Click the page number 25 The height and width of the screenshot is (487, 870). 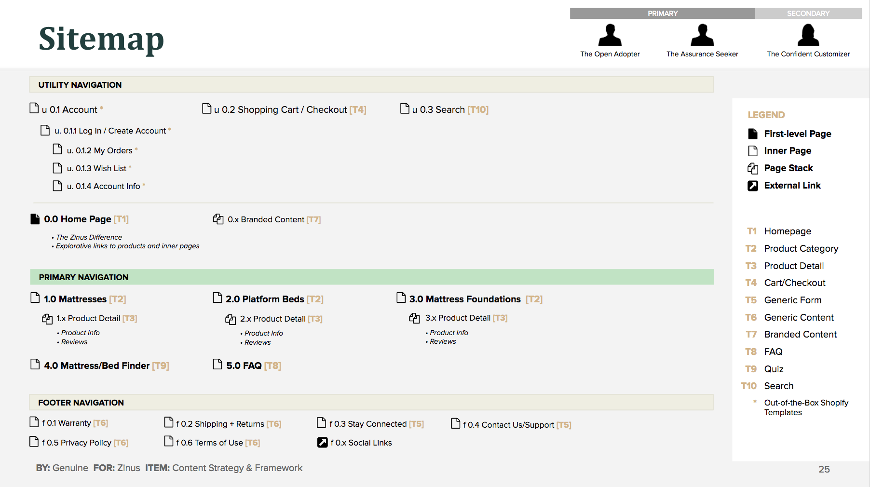[825, 469]
